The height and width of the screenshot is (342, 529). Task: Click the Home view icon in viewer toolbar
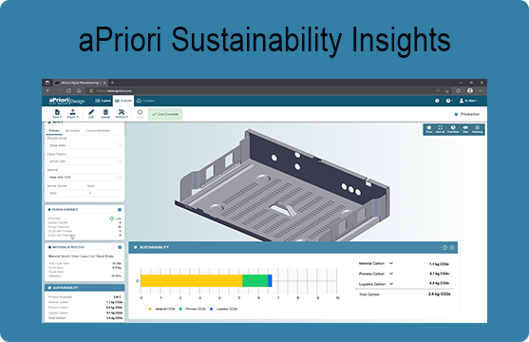click(428, 129)
